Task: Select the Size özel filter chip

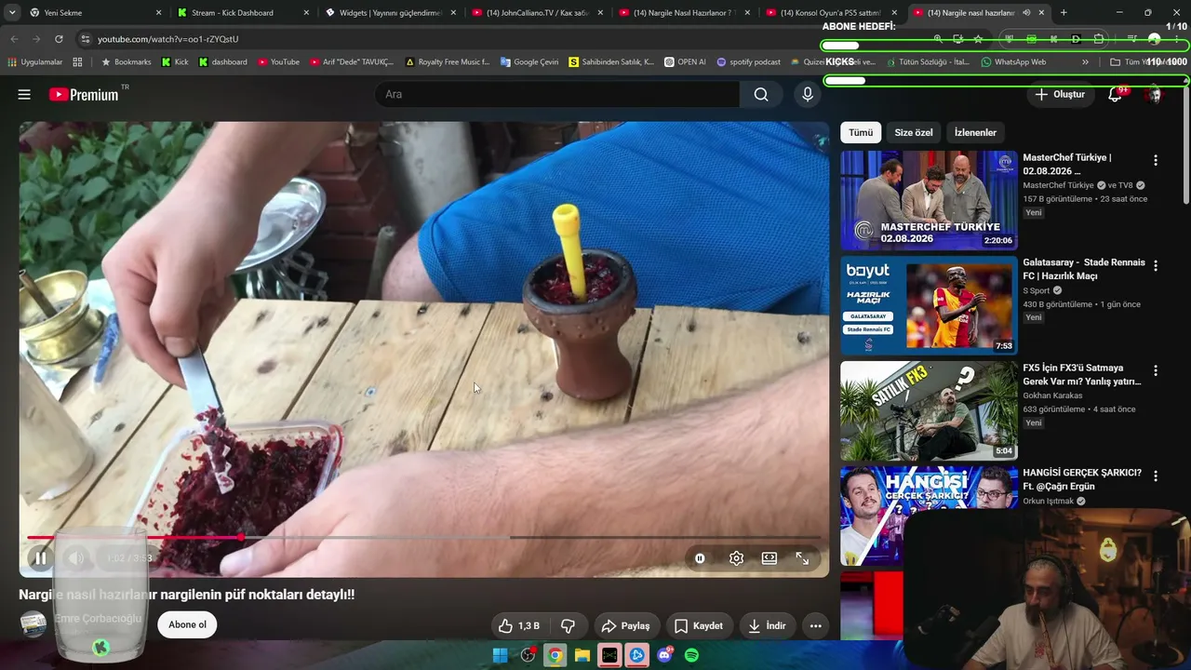Action: click(914, 132)
